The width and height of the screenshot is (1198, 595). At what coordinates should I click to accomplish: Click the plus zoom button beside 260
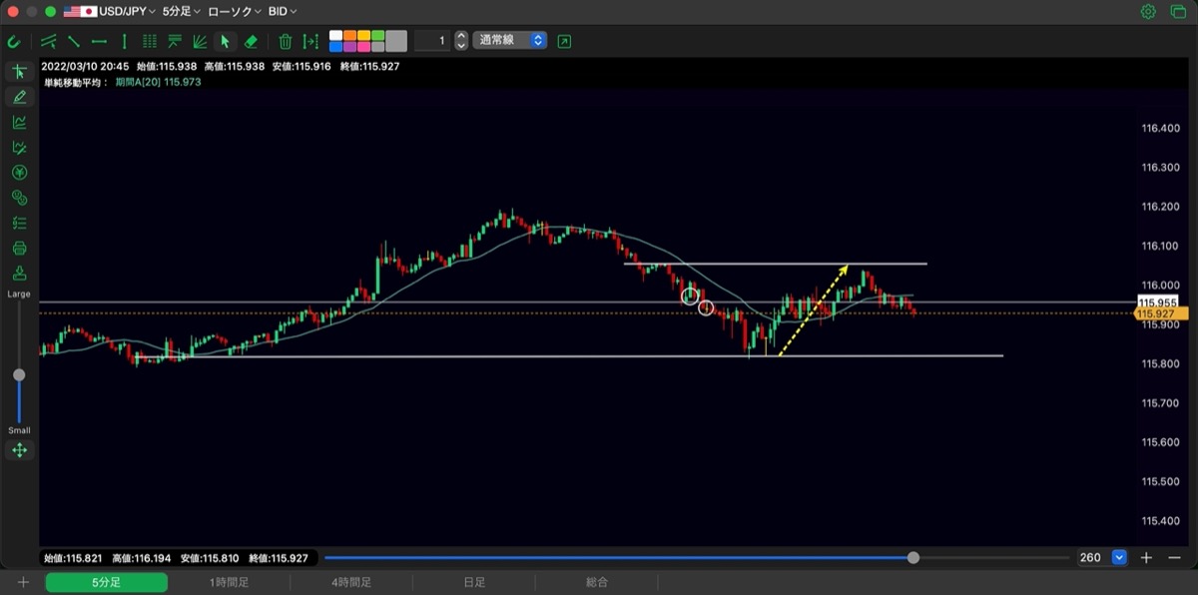1147,557
